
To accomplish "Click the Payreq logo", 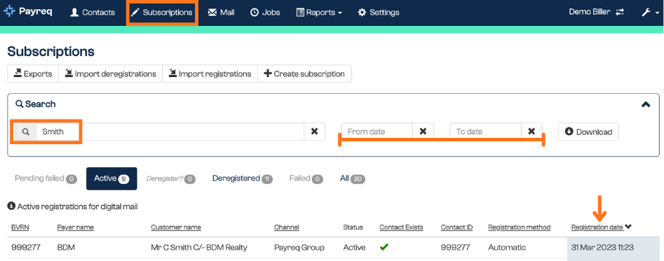I will (x=27, y=11).
